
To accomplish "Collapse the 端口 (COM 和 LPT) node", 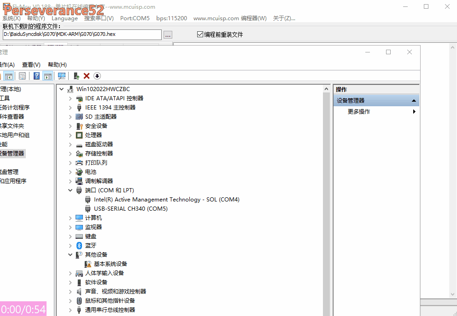I will click(70, 190).
